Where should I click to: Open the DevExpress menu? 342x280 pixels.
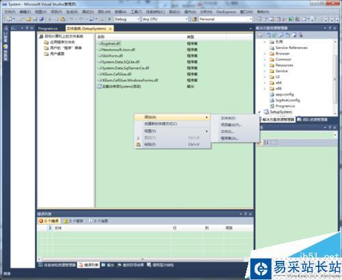pos(226,12)
